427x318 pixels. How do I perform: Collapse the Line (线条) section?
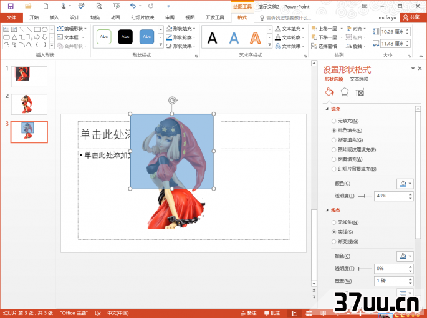[327, 210]
